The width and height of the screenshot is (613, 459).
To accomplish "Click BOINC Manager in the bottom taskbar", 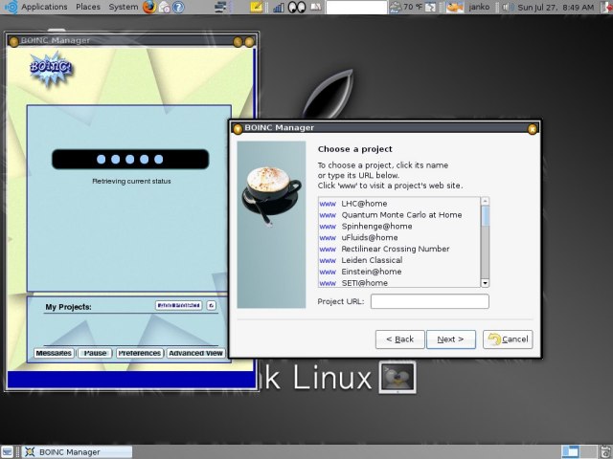I will tap(77, 452).
